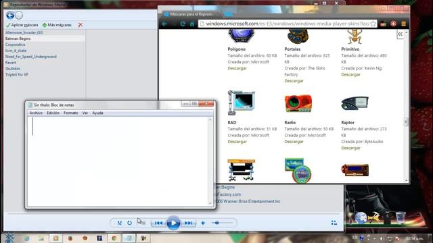Click inside Notepad text area
Screen dimensions: 433x243
pos(117,161)
